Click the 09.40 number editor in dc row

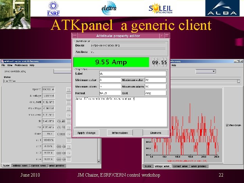coord(61,121)
